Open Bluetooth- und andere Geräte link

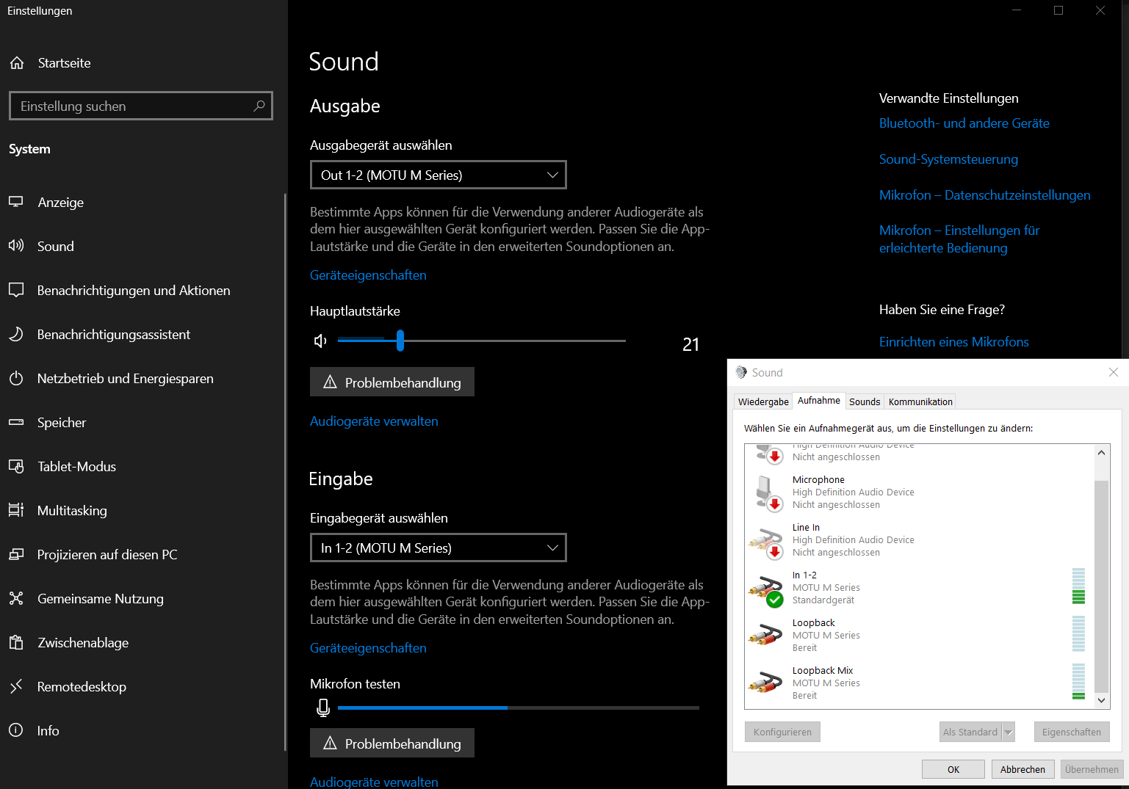tap(964, 123)
